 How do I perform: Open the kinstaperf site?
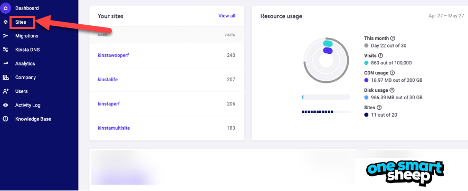pyautogui.click(x=109, y=104)
